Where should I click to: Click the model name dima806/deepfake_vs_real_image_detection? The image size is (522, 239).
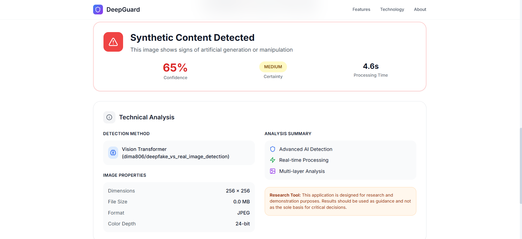point(176,157)
